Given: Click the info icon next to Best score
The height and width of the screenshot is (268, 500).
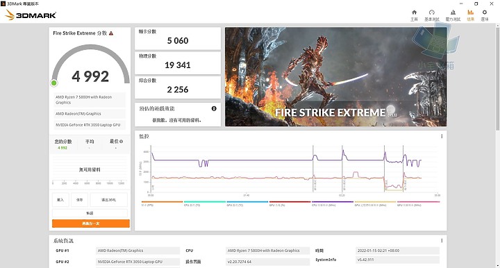Looking at the screenshot, I should [x=122, y=142].
